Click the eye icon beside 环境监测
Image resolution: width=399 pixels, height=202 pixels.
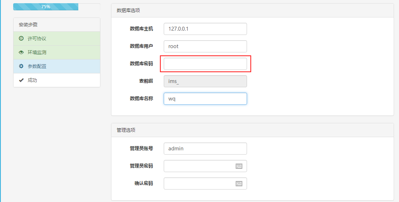tap(21, 52)
